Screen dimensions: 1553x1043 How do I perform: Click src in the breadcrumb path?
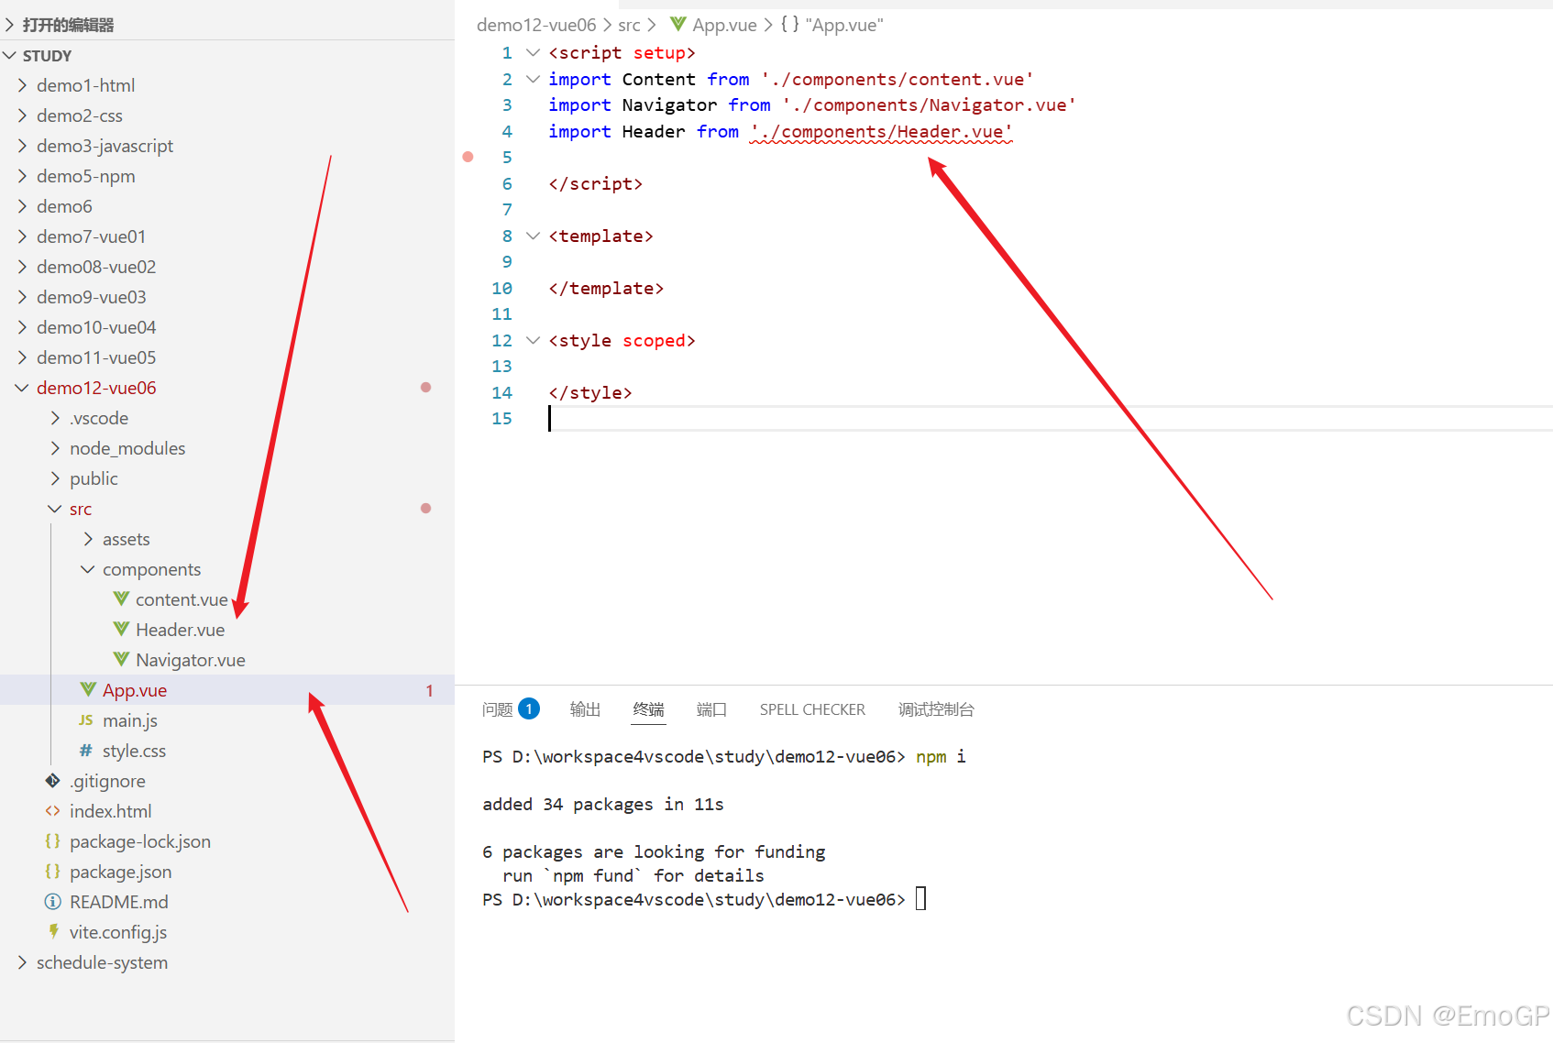629,25
